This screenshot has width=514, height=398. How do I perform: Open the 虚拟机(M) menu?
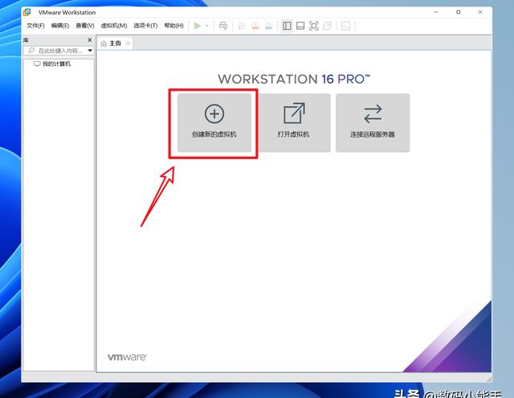pyautogui.click(x=114, y=26)
